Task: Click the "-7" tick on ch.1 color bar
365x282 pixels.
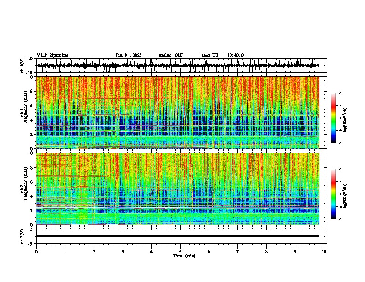Action: pyautogui.click(x=340, y=143)
